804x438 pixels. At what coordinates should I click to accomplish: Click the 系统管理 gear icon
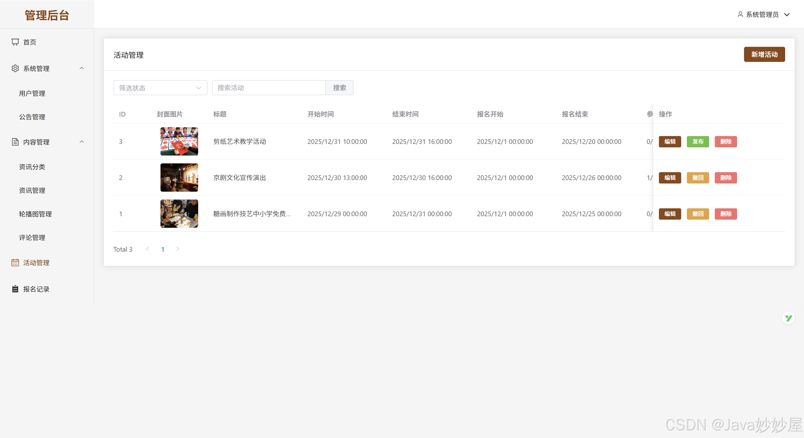[x=15, y=68]
